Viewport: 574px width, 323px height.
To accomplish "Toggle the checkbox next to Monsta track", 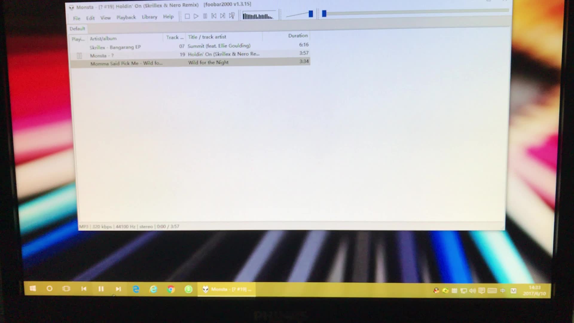I will 78,55.
